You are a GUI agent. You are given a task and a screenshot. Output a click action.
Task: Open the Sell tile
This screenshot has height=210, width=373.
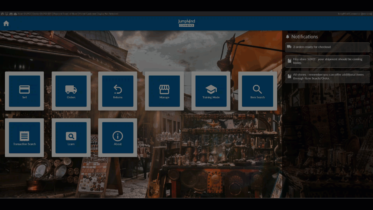click(x=24, y=91)
